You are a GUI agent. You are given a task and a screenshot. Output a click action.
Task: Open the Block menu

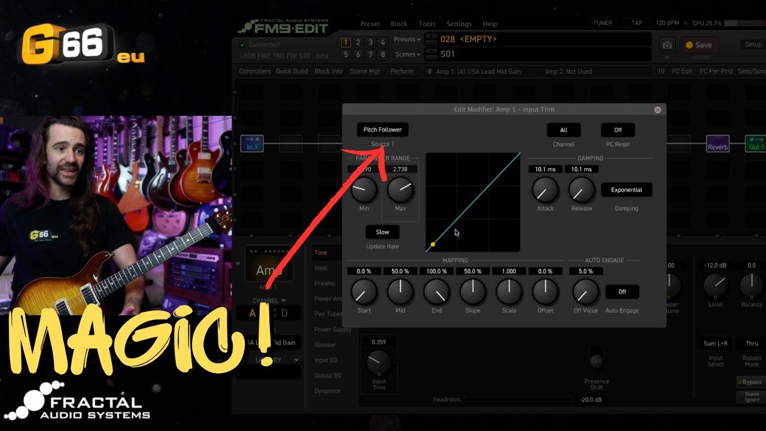tap(399, 24)
